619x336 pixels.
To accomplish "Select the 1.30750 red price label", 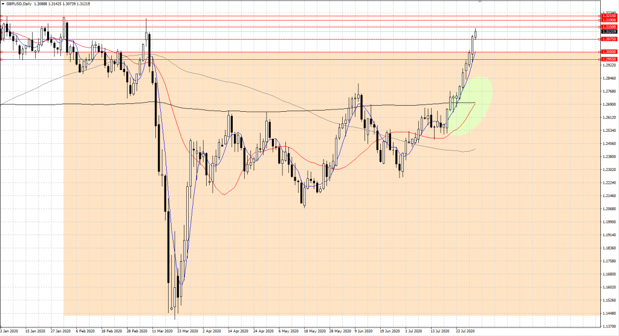I will click(608, 40).
